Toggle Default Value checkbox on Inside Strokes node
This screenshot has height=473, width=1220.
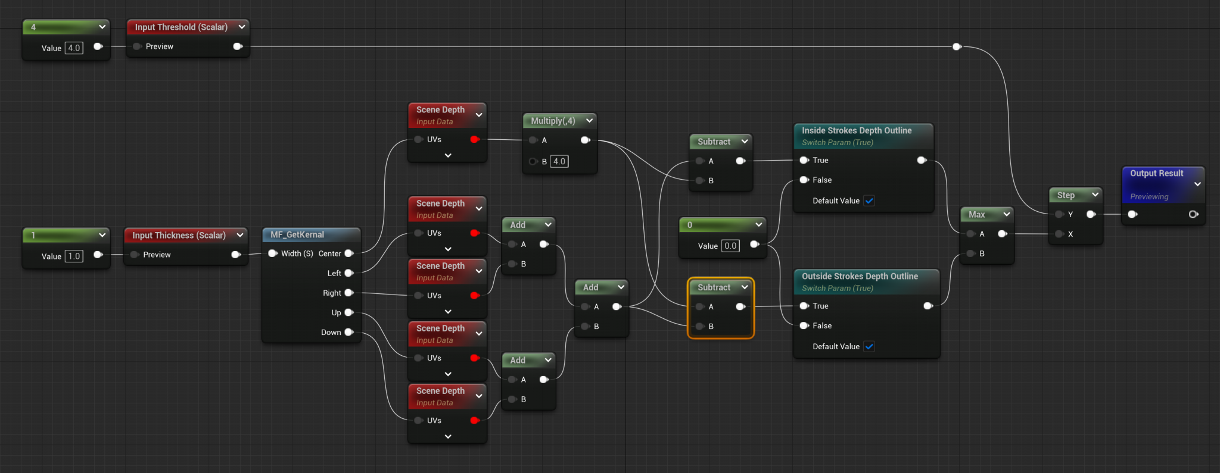(869, 201)
